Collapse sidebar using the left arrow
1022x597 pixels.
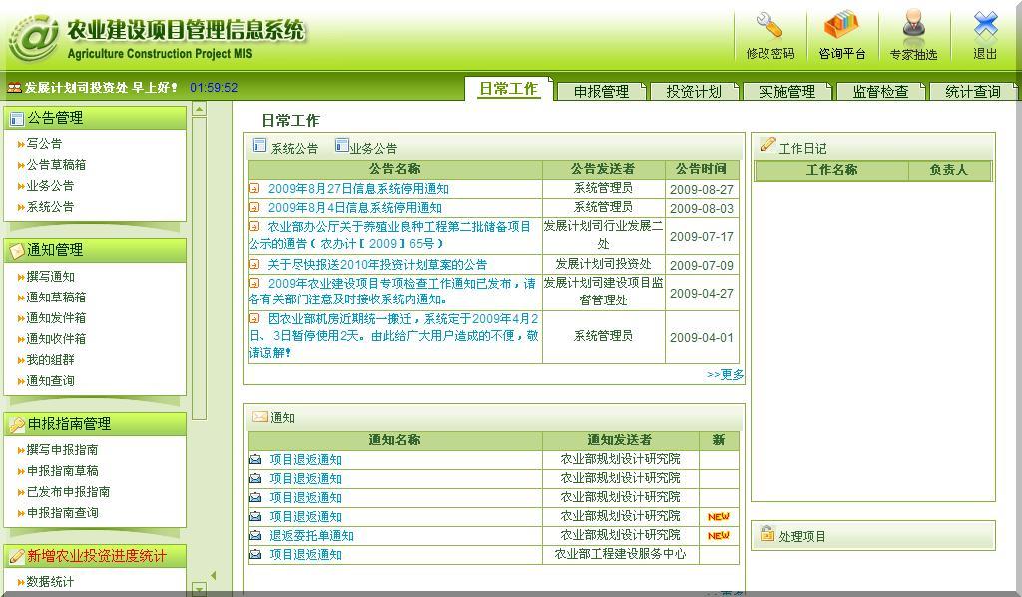[212, 575]
